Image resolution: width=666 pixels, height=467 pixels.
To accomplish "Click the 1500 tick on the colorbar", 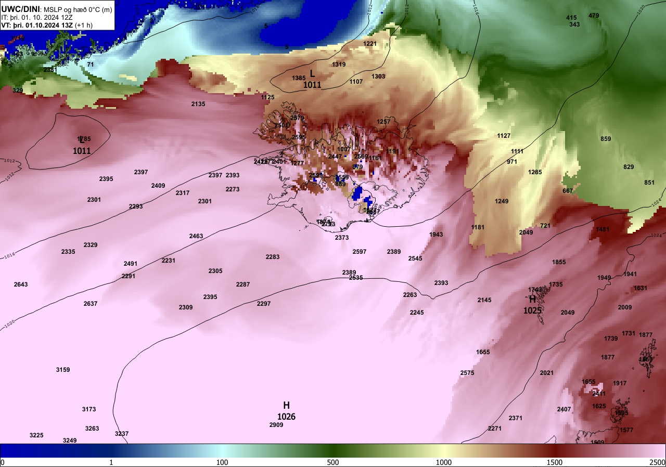I will pos(554,462).
